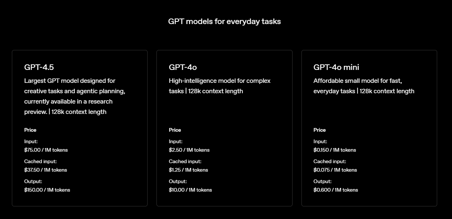The image size is (452, 219).
Task: Click GPT-4o output price $10.00
Action: [190, 190]
